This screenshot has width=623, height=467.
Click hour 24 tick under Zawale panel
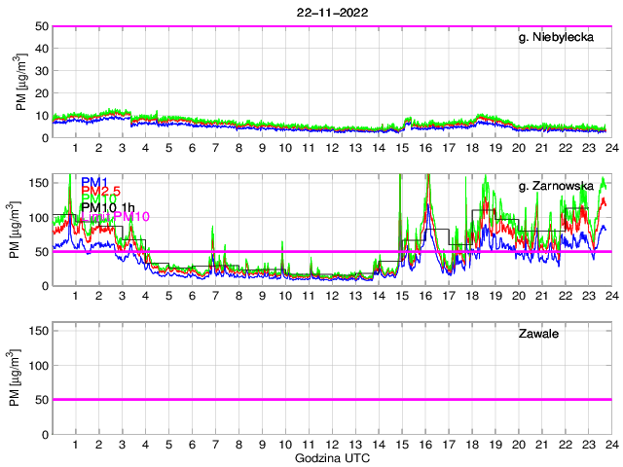click(x=610, y=445)
